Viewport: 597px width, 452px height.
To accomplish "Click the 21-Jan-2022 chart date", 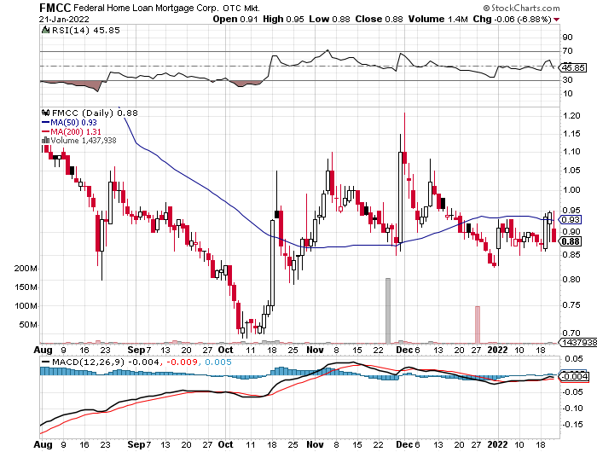I will (x=64, y=19).
